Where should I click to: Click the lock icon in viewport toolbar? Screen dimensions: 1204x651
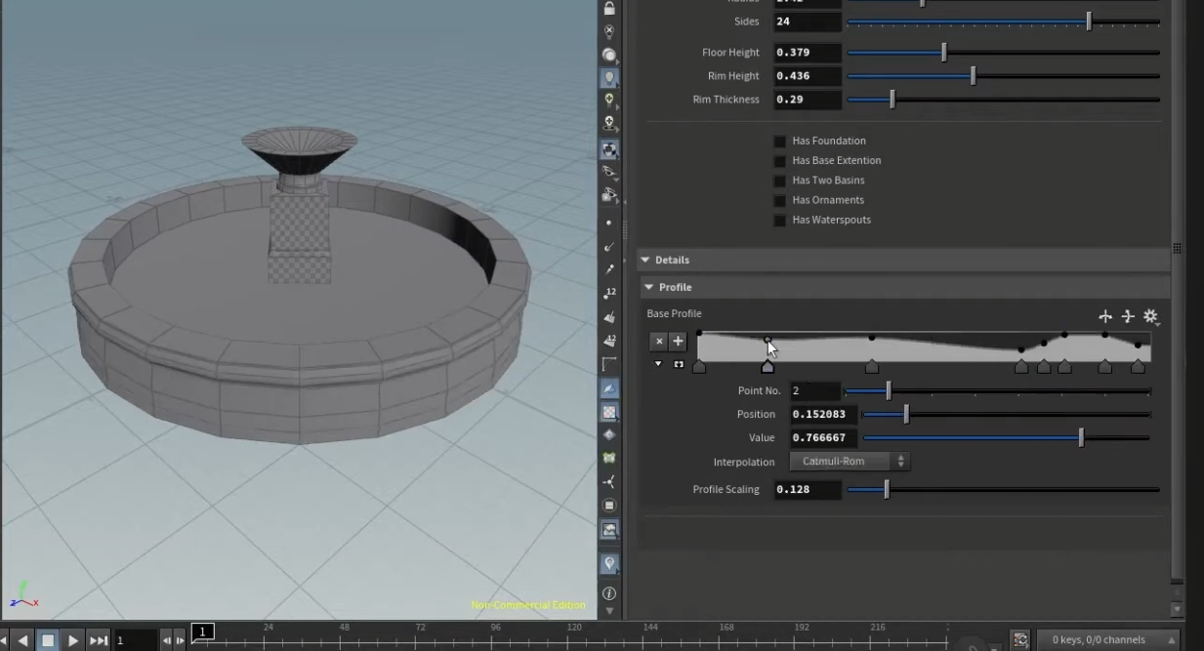coord(609,9)
